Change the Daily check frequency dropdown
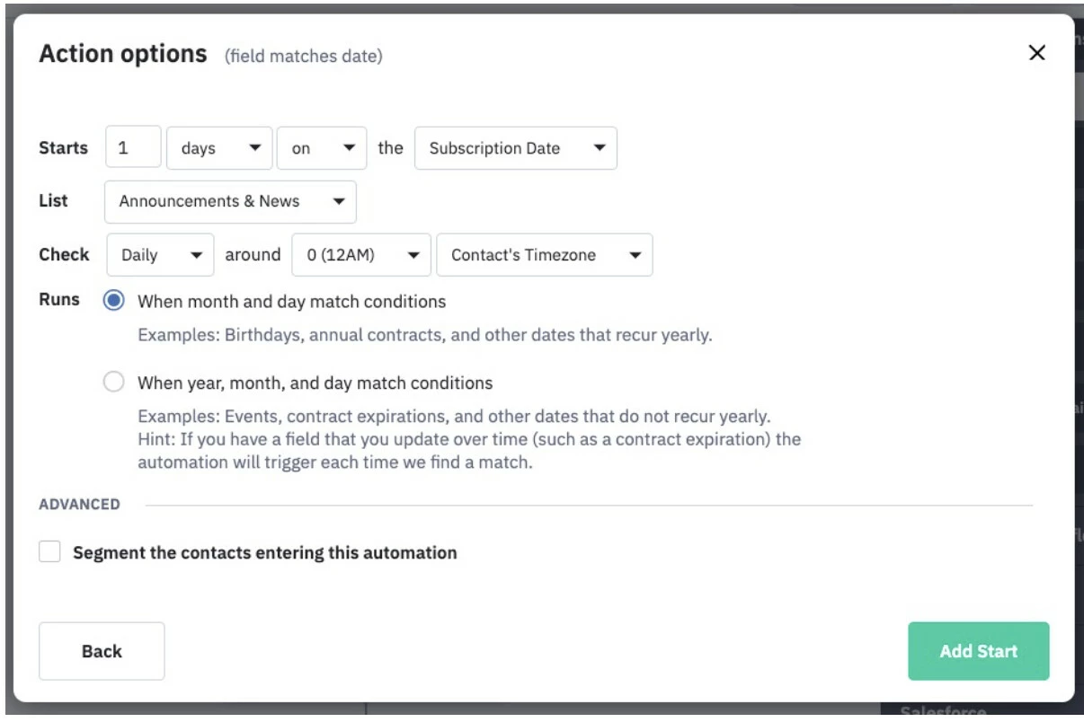This screenshot has height=722, width=1084. [160, 255]
